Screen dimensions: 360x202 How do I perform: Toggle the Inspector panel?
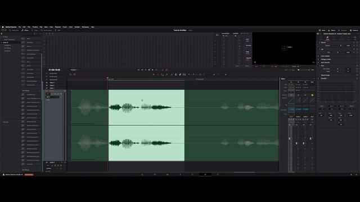(x=354, y=30)
